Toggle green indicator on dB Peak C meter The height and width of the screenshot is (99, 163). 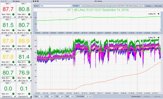[13, 14]
